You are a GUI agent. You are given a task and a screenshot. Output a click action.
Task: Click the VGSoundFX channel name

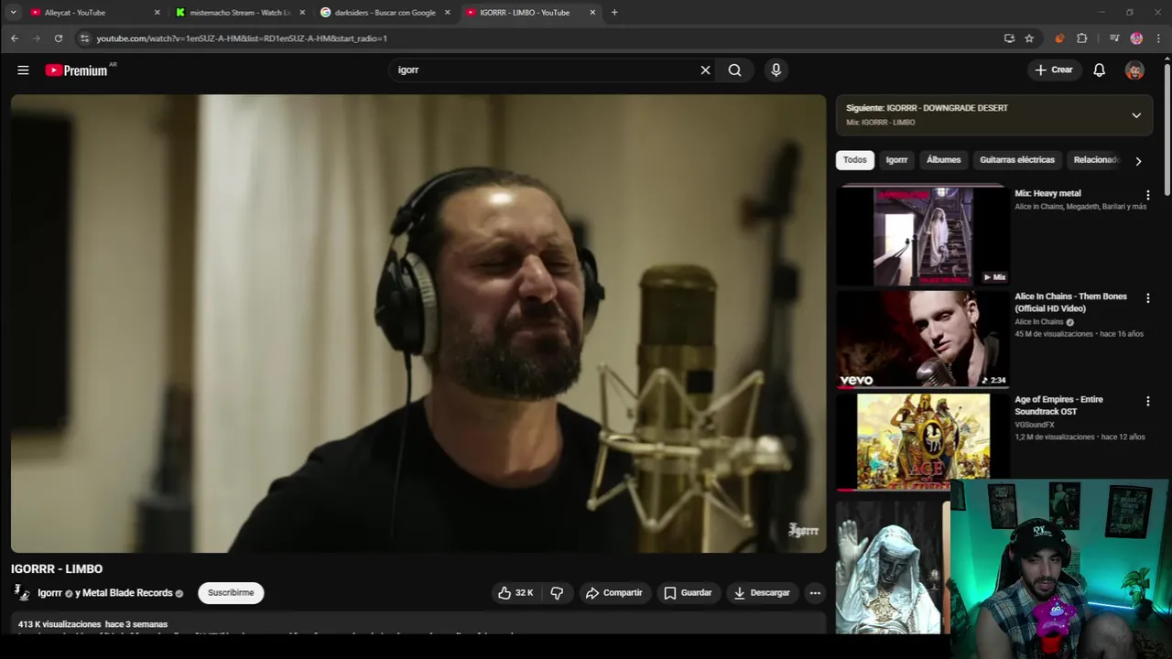(1035, 425)
